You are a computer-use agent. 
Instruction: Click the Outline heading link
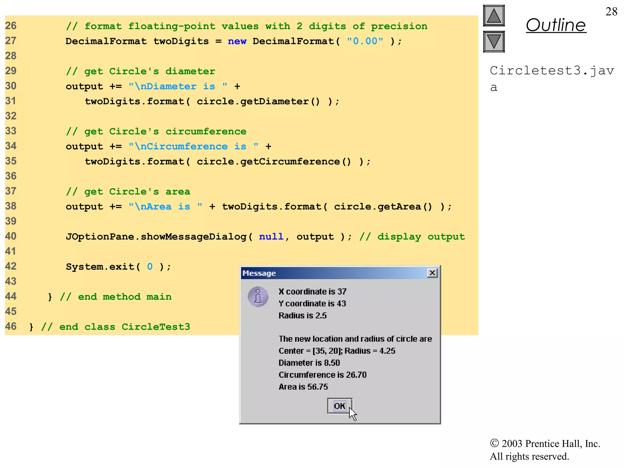tap(556, 25)
